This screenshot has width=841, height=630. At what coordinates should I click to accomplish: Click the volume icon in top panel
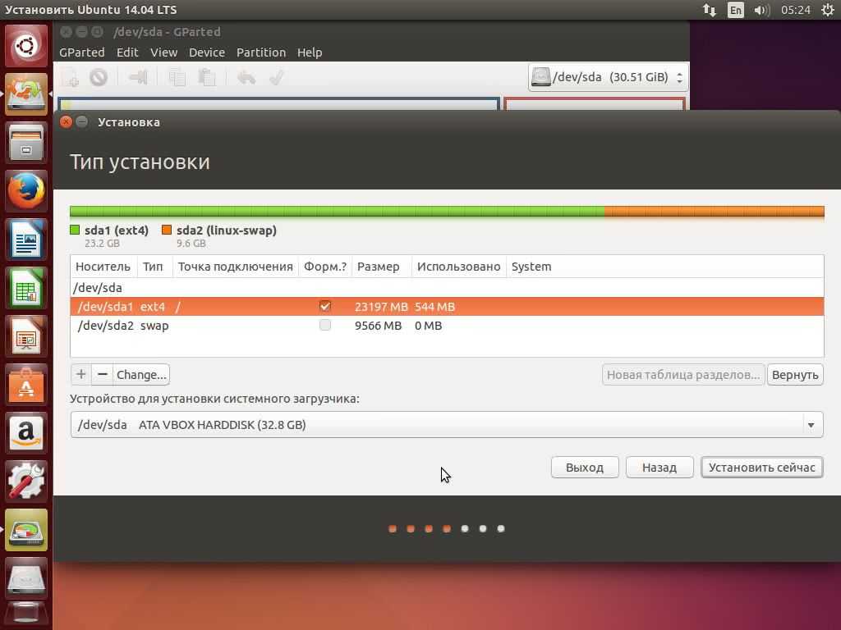point(761,10)
